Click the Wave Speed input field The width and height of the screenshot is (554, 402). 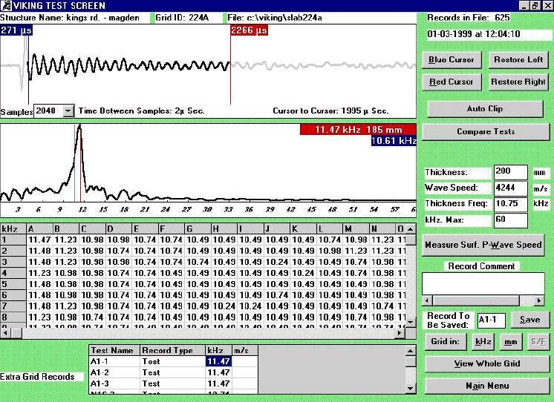510,188
